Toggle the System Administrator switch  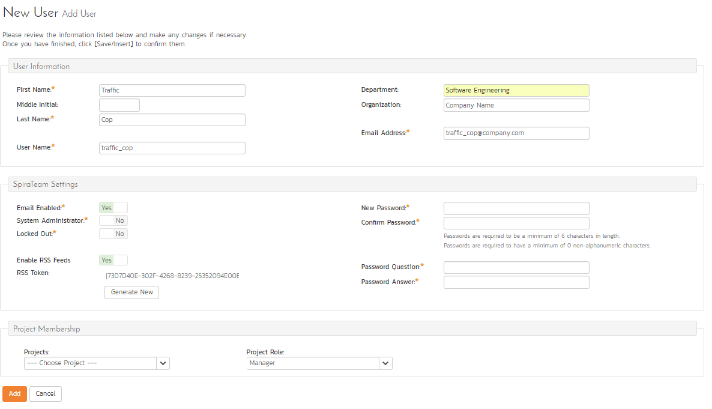[x=113, y=220]
